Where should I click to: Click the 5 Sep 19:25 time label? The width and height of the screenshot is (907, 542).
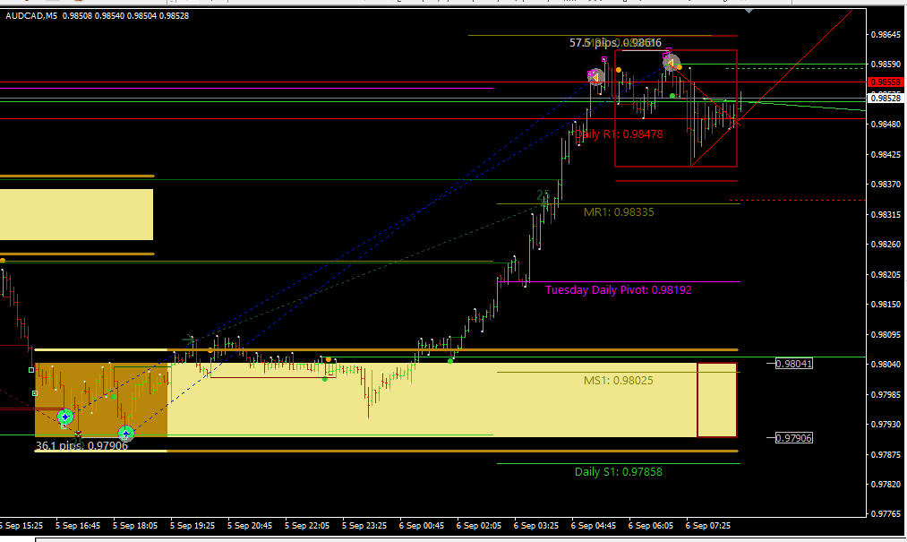192,526
